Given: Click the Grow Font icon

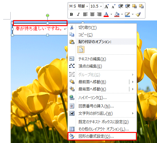Looking at the screenshot, I should 107,6.
